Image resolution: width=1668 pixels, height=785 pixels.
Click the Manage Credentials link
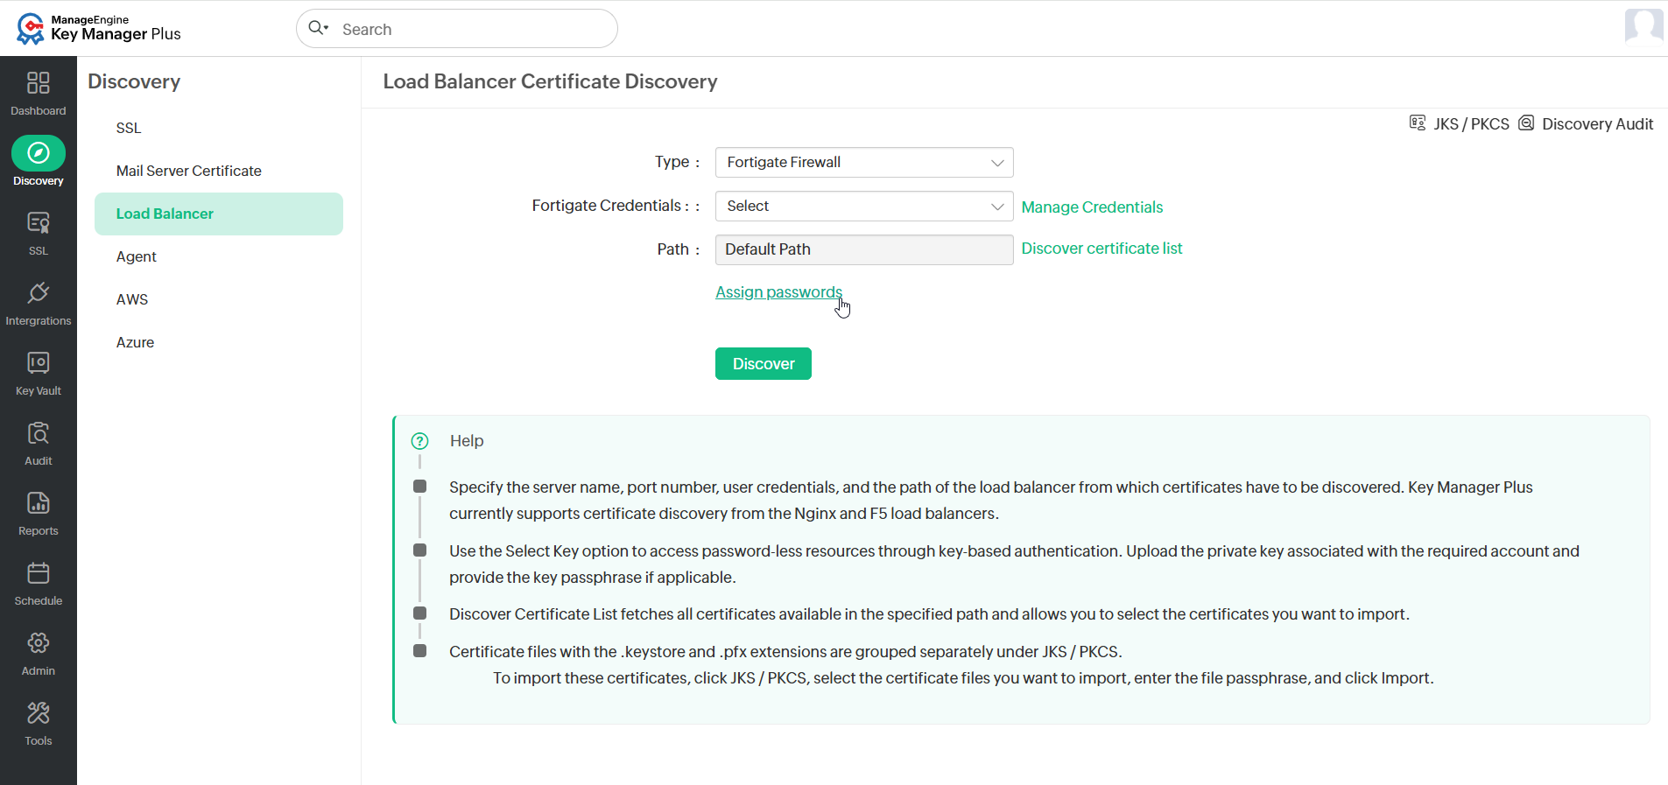click(1092, 207)
